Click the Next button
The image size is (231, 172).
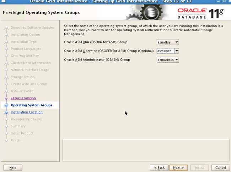coord(178,168)
